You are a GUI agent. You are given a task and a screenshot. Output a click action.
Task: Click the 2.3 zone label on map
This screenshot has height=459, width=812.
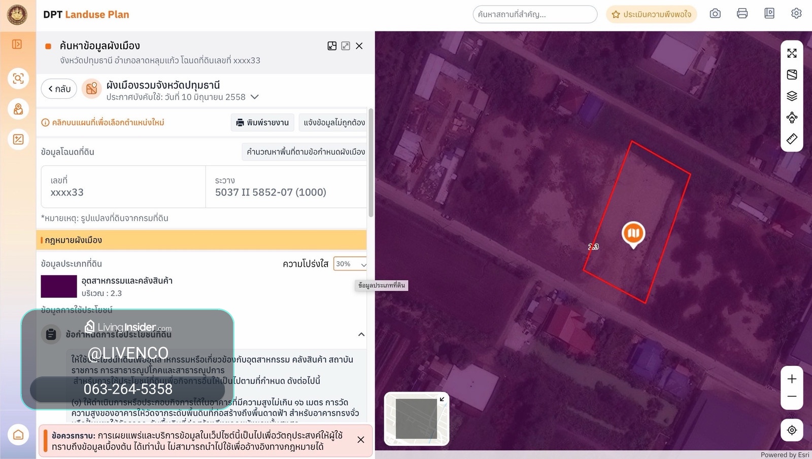[x=593, y=247]
